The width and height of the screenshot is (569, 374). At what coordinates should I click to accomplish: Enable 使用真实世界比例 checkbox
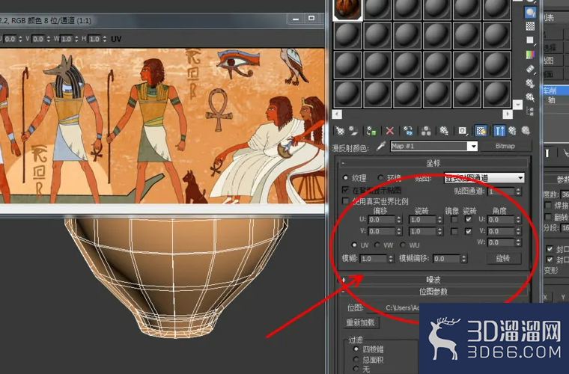tap(345, 201)
